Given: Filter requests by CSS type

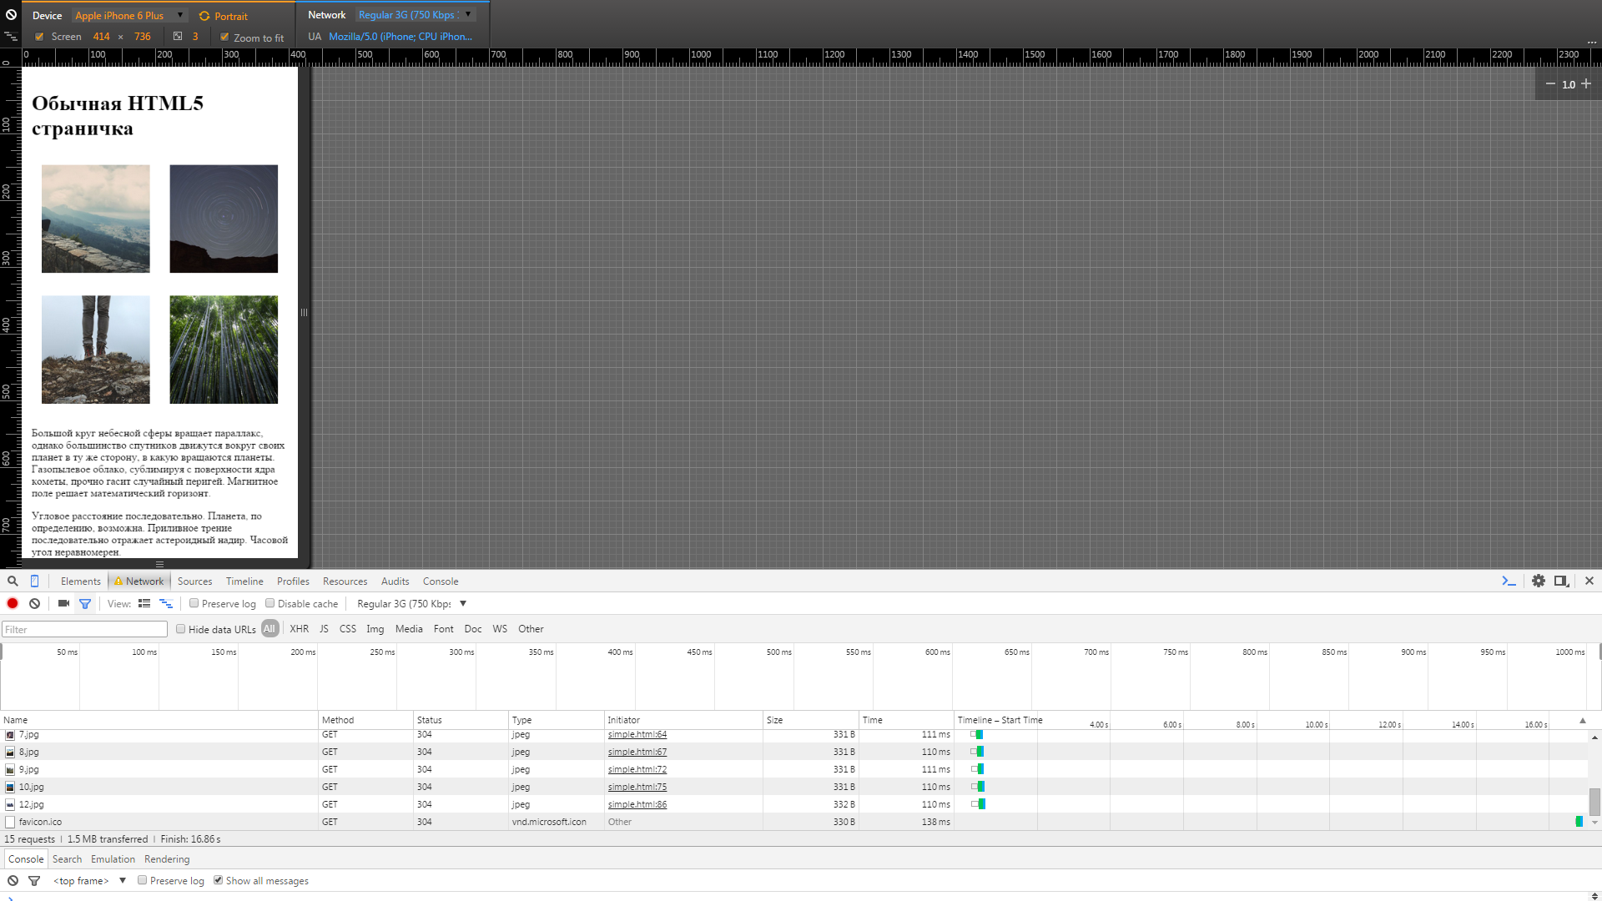Looking at the screenshot, I should [348, 629].
